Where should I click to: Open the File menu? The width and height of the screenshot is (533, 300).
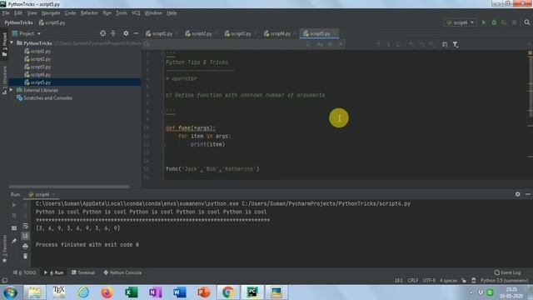6,13
